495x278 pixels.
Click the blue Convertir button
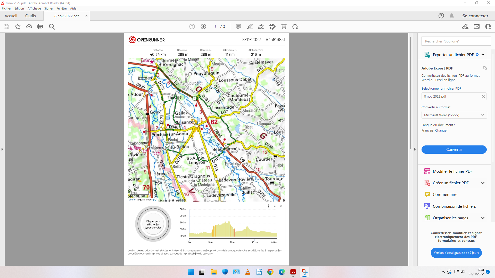click(454, 150)
